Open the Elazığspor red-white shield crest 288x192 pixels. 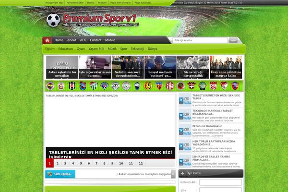click(x=224, y=86)
